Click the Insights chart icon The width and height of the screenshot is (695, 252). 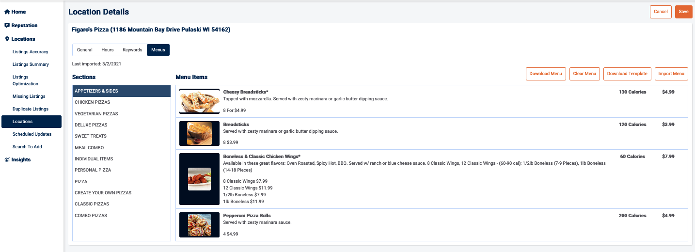(x=7, y=159)
